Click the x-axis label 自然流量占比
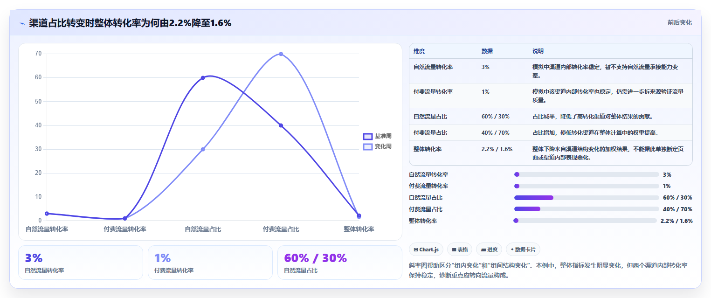This screenshot has width=711, height=298. click(x=203, y=229)
